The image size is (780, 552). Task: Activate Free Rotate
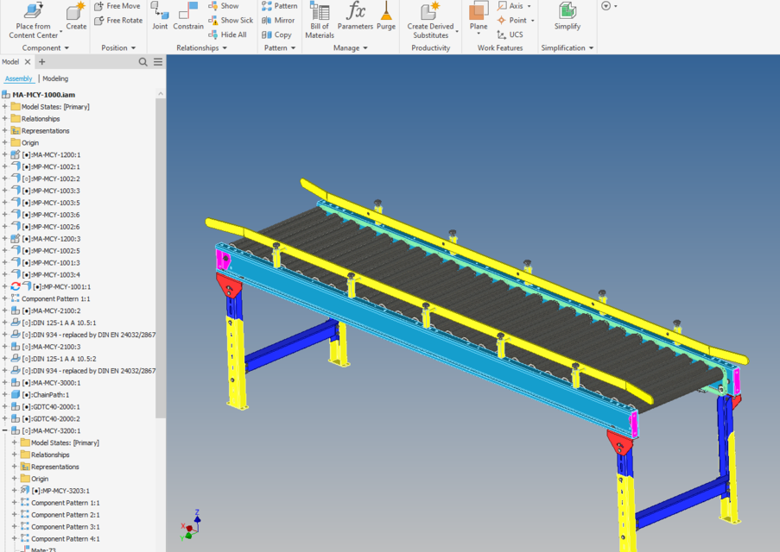tap(117, 20)
